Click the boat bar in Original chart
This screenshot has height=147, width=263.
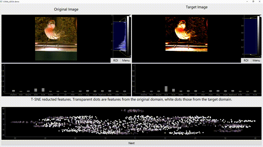pos(43,90)
